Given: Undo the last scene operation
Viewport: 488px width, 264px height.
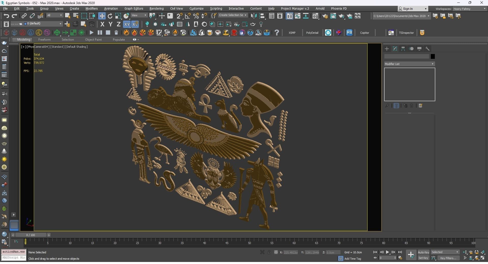Looking at the screenshot, I should (6, 16).
